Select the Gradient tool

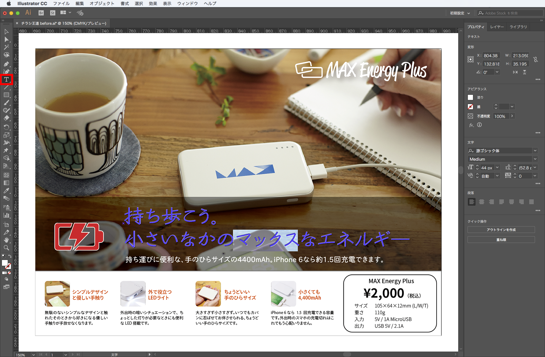[6, 183]
